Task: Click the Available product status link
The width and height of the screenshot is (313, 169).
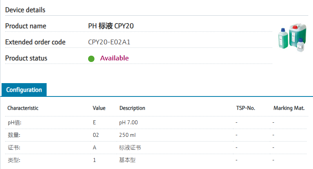Action: (114, 58)
